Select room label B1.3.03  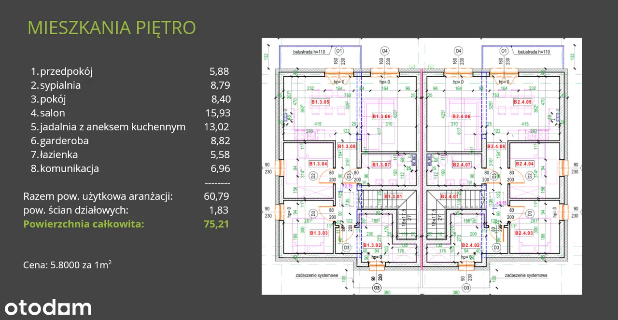tap(319, 233)
